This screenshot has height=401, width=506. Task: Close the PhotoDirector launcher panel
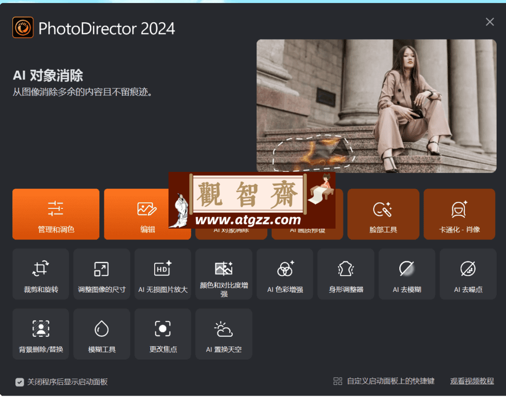point(490,22)
